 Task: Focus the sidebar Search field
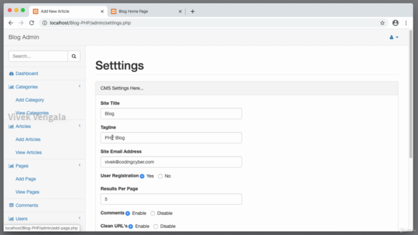(x=38, y=56)
